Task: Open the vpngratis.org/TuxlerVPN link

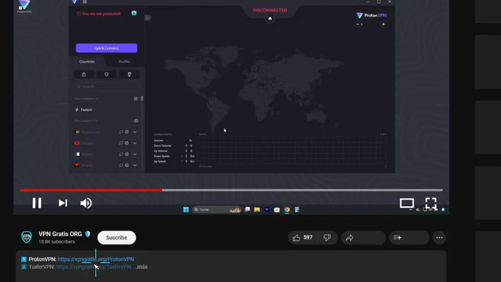Action: (94, 267)
